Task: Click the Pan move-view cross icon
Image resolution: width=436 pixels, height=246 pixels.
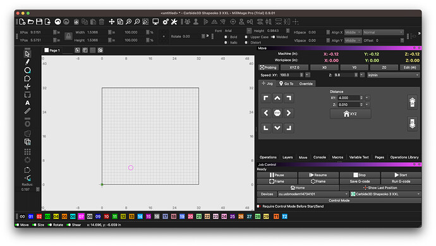Action: (x=111, y=21)
